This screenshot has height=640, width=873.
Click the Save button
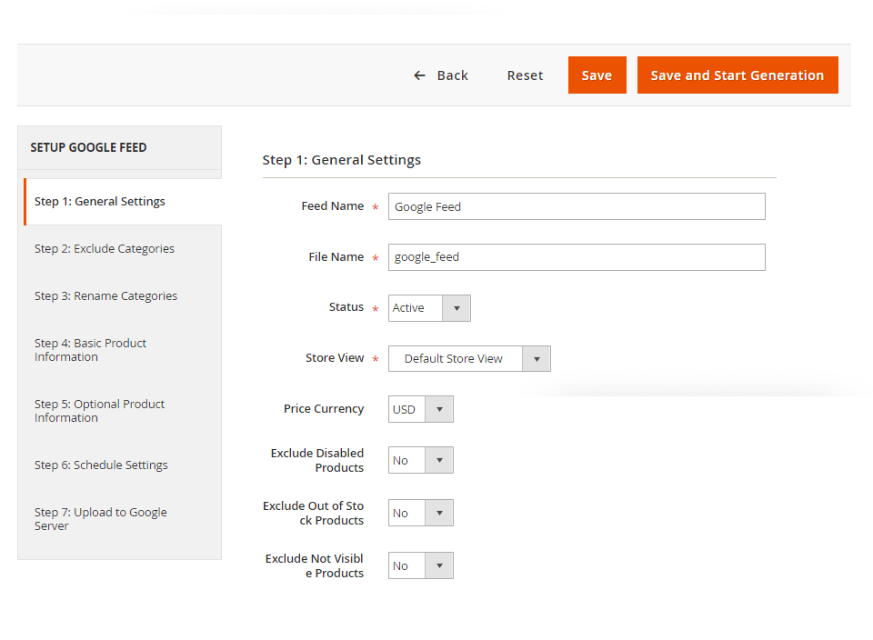click(x=597, y=75)
